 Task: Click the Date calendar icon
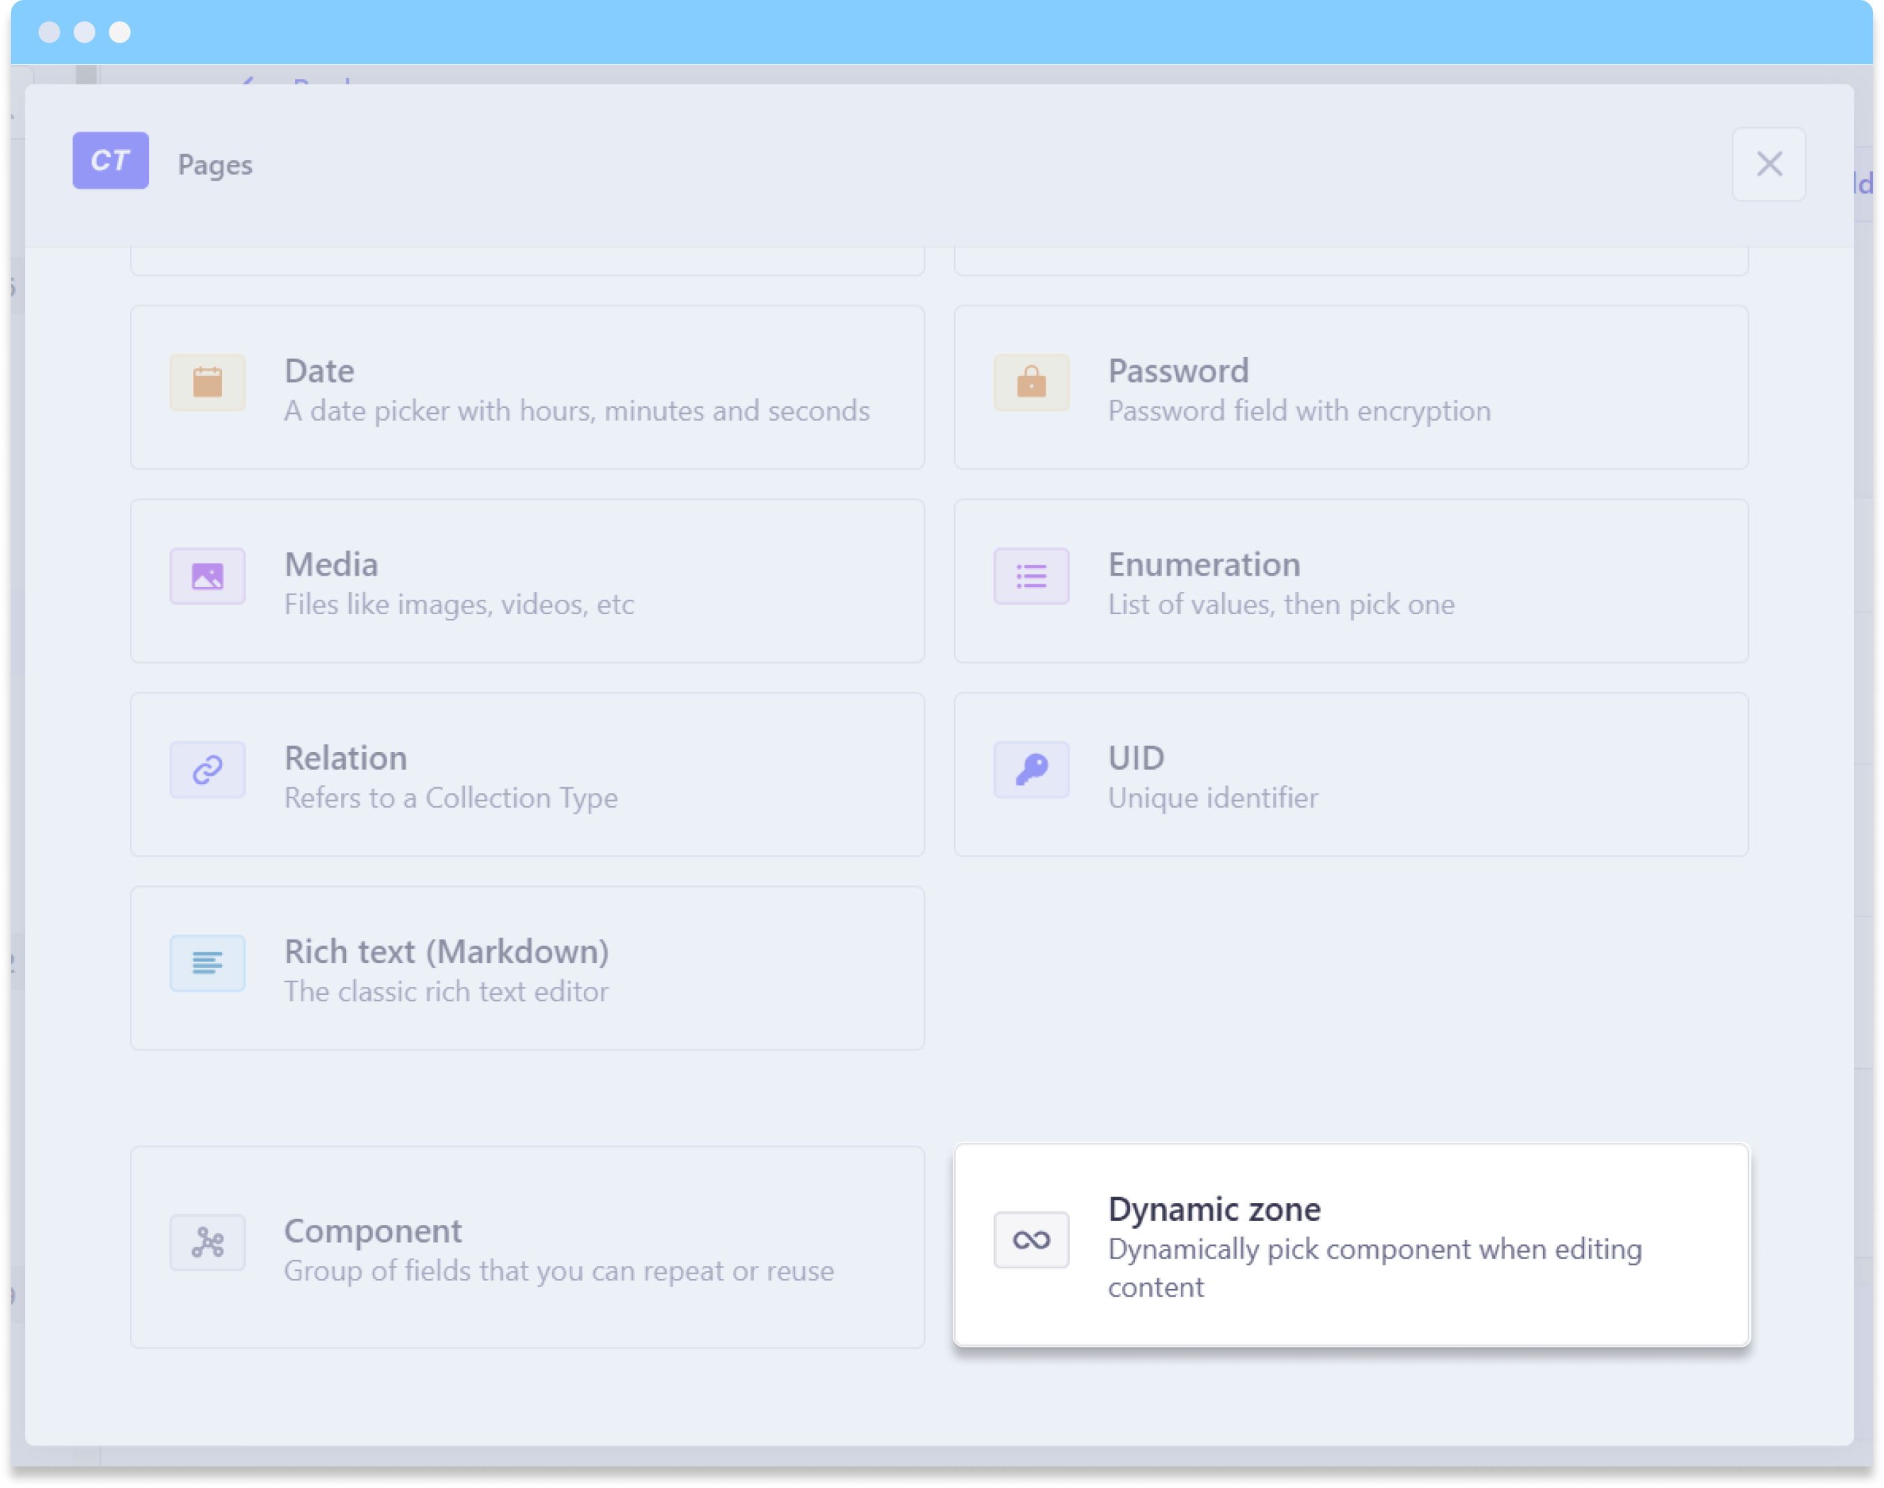(207, 382)
